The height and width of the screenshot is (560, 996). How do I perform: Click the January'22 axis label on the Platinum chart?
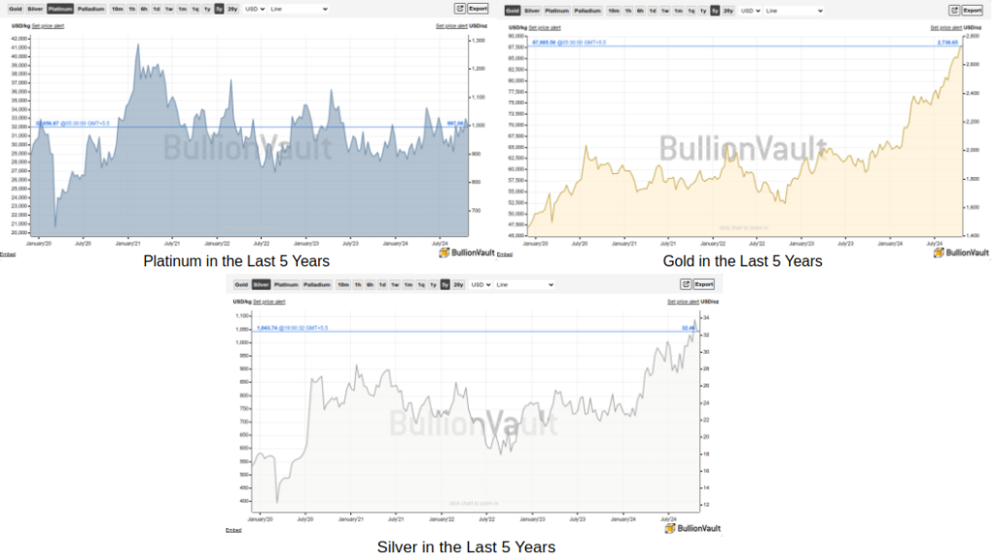click(217, 243)
